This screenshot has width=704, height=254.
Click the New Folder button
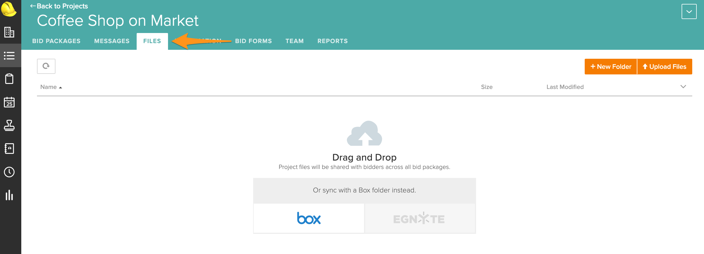pyautogui.click(x=611, y=67)
